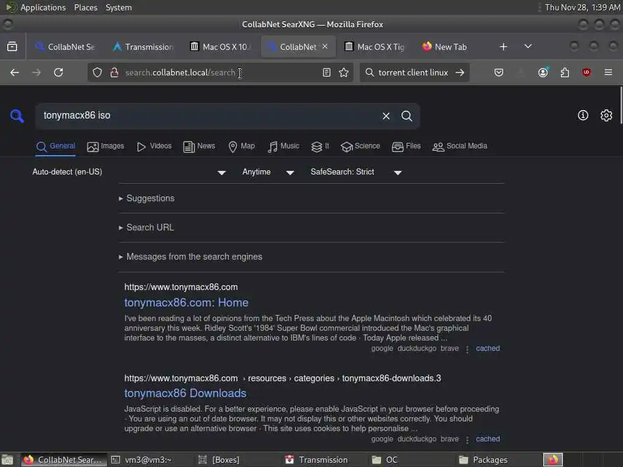Switch to Mac OS X 10 tab
623x467 pixels.
coord(221,46)
